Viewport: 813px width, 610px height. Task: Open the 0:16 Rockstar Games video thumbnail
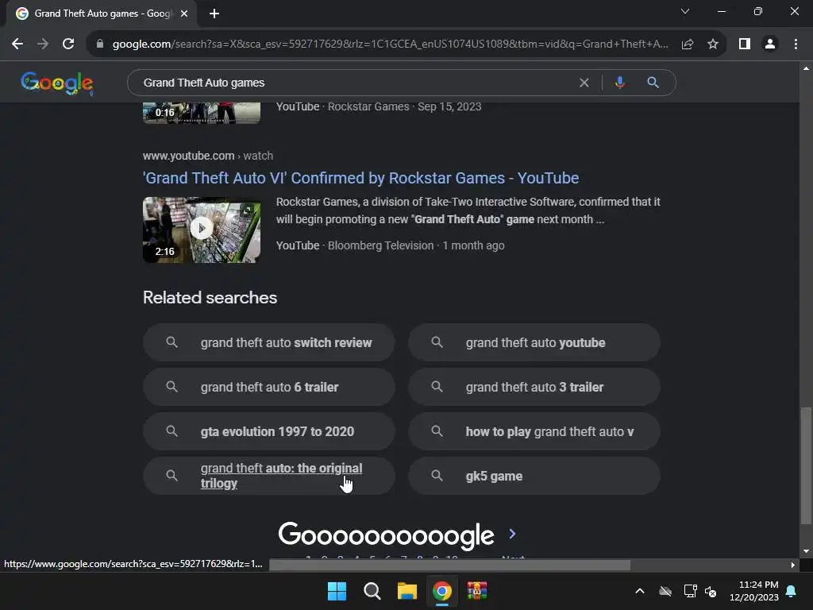(x=202, y=113)
